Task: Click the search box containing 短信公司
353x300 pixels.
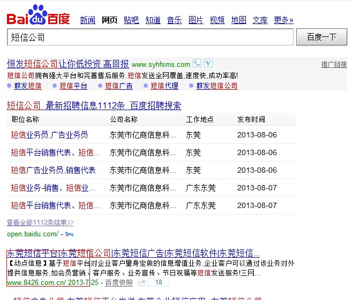Action: [x=150, y=37]
